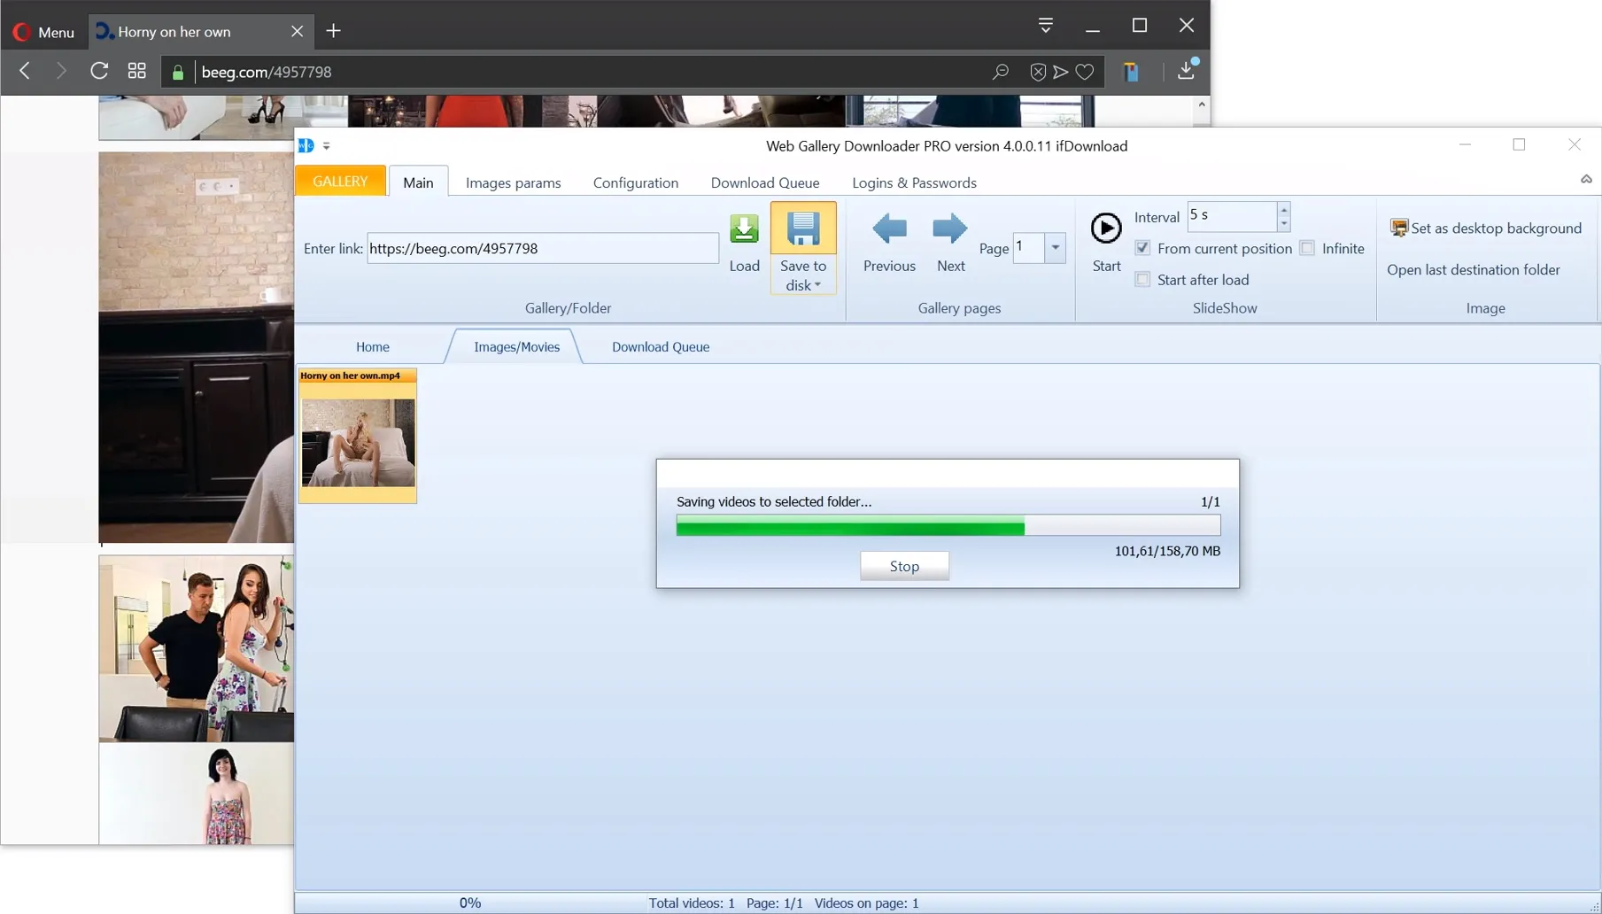
Task: Collapse the ribbon with the chevron icon
Action: [x=1586, y=179]
